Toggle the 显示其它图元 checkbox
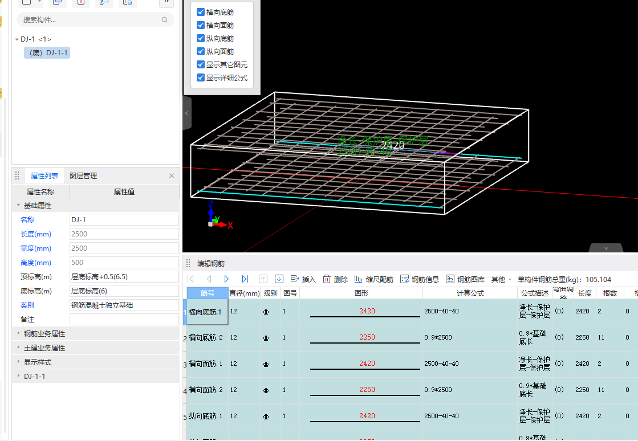Screen dimensions: 638x441 pyautogui.click(x=201, y=64)
